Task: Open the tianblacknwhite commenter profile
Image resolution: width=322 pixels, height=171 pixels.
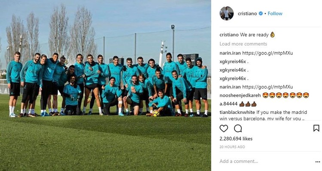Action: coord(237,112)
